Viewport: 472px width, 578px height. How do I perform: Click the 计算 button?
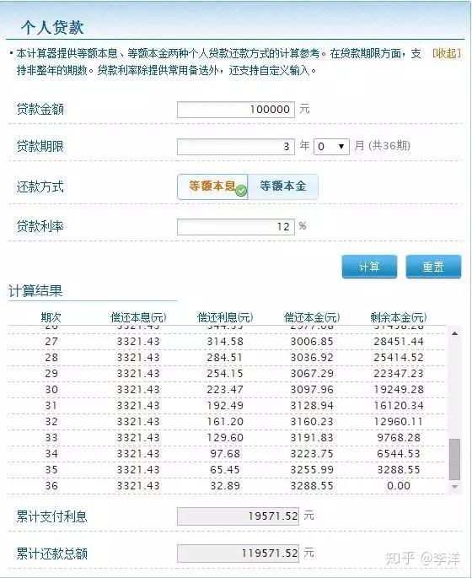(x=369, y=267)
